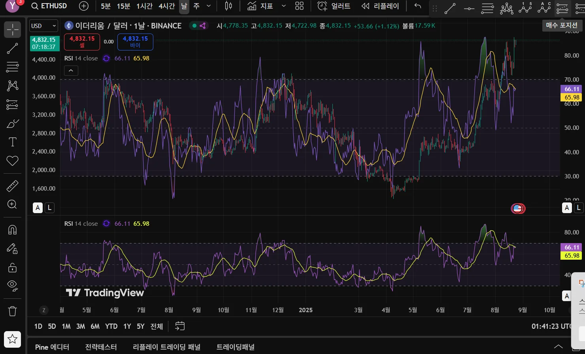Select the Fibonacci retracement tool
Viewport: 585px width, 354px height.
pyautogui.click(x=12, y=67)
